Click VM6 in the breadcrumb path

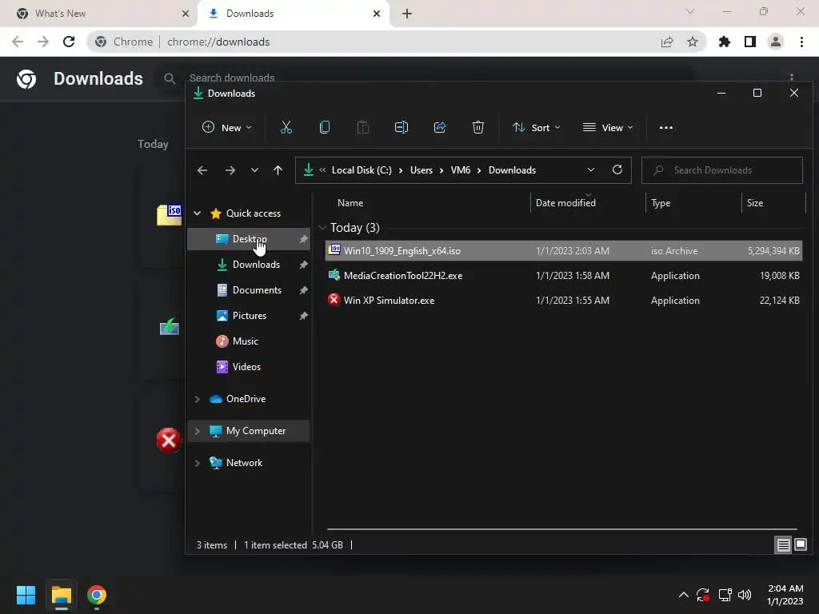(460, 170)
